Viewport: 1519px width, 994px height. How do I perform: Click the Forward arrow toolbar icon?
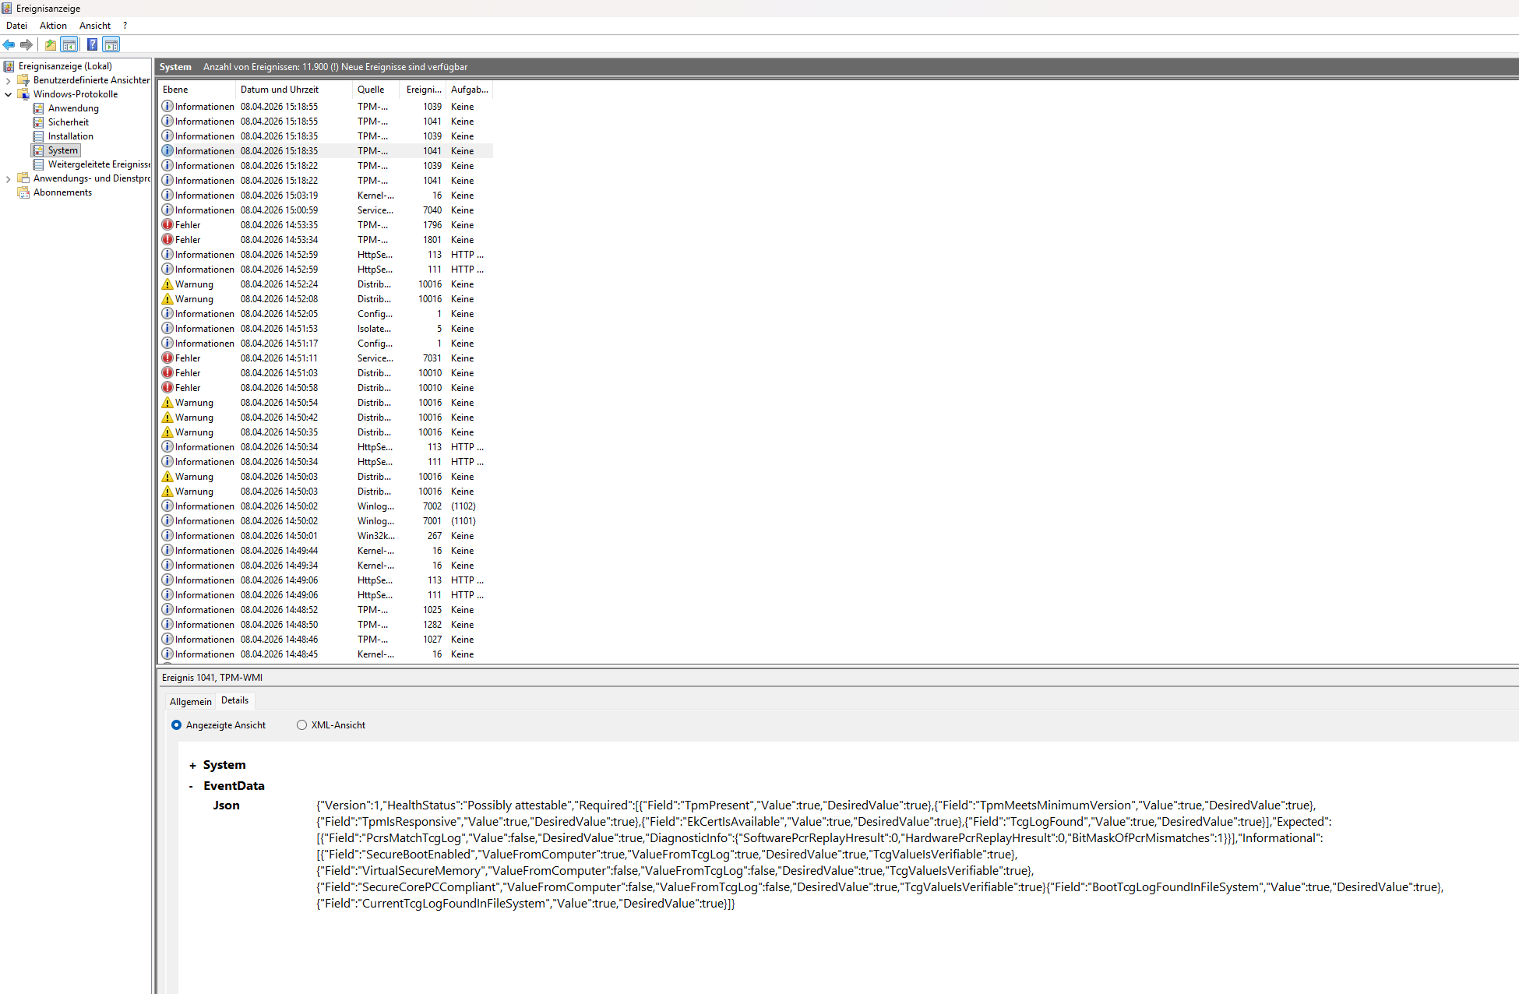point(26,44)
